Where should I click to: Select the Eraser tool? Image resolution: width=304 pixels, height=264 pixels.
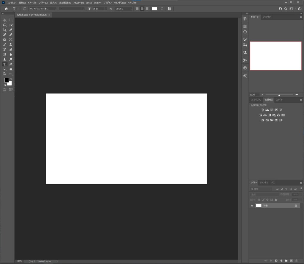pos(11,50)
